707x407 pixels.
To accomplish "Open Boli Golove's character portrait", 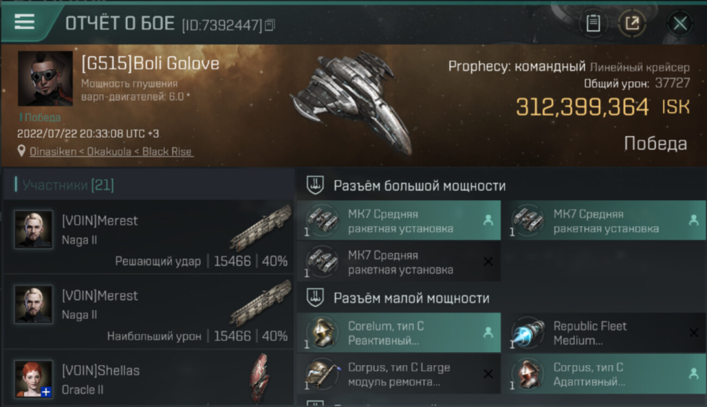I will (45, 78).
